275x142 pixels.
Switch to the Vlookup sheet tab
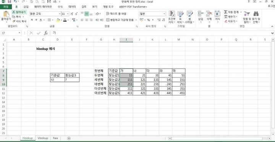pyautogui.click(x=43, y=138)
